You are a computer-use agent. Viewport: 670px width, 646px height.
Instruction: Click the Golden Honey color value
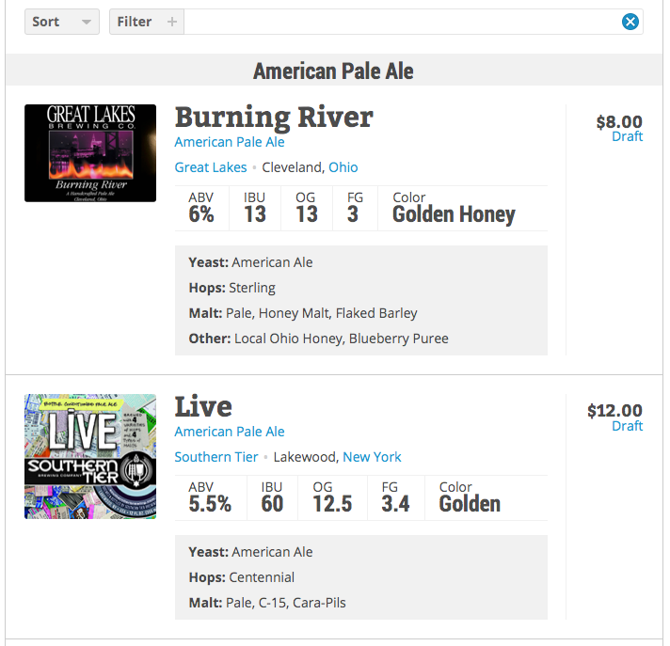pos(454,214)
